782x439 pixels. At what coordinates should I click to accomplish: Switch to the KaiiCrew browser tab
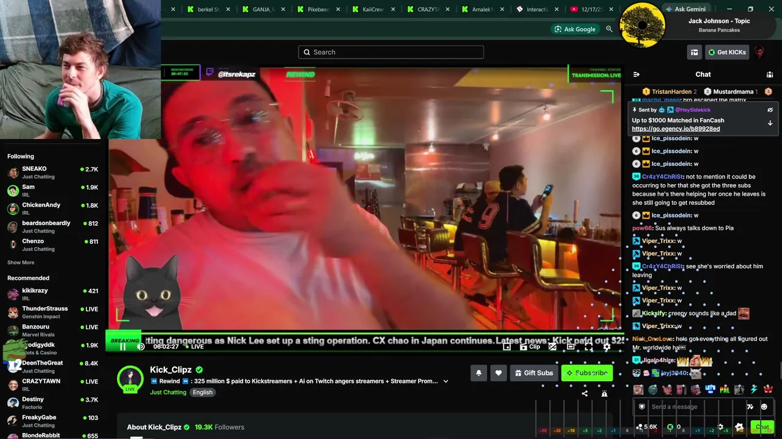(x=373, y=9)
